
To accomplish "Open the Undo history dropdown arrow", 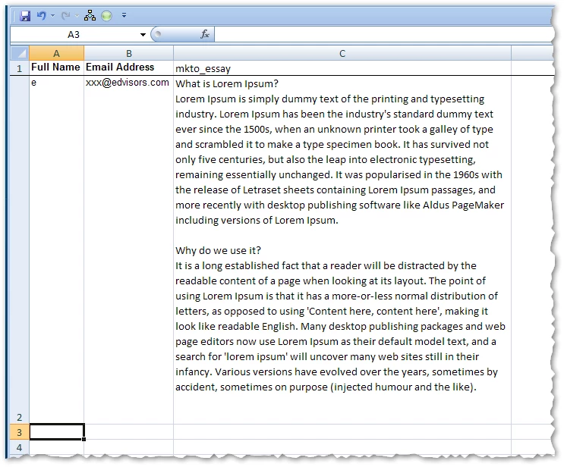I will point(53,15).
